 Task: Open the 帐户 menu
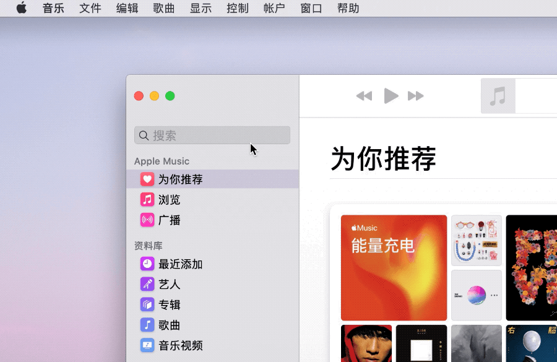tap(274, 8)
